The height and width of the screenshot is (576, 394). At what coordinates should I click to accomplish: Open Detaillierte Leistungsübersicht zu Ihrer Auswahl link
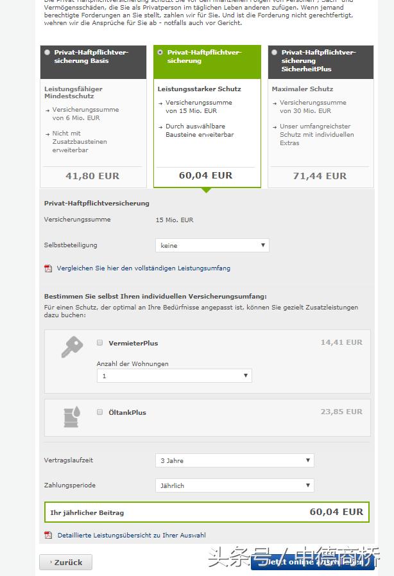coord(132,535)
